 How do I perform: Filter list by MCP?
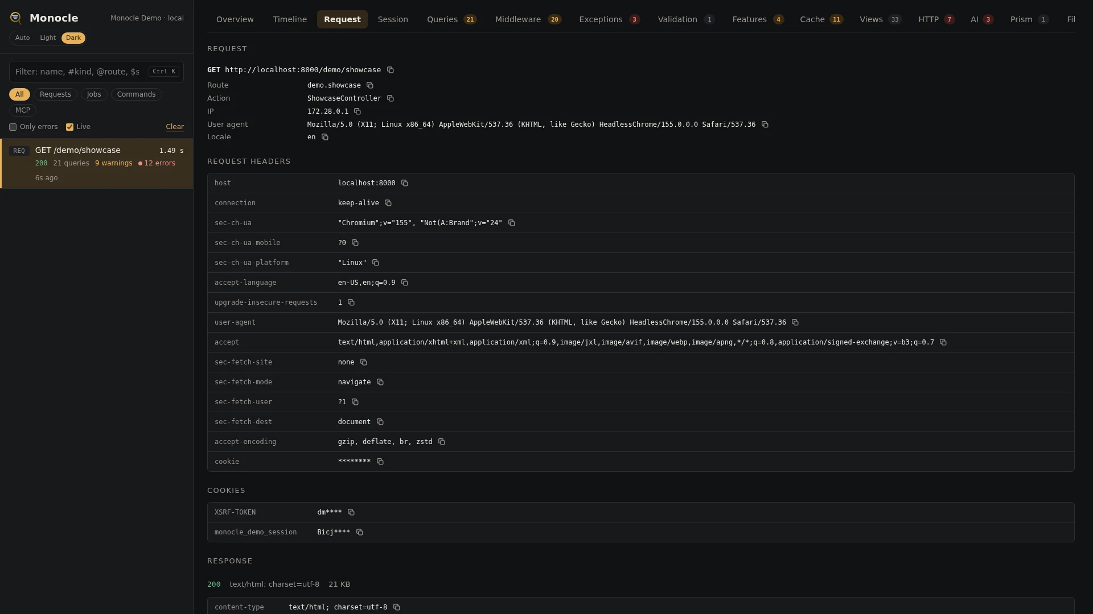[23, 110]
